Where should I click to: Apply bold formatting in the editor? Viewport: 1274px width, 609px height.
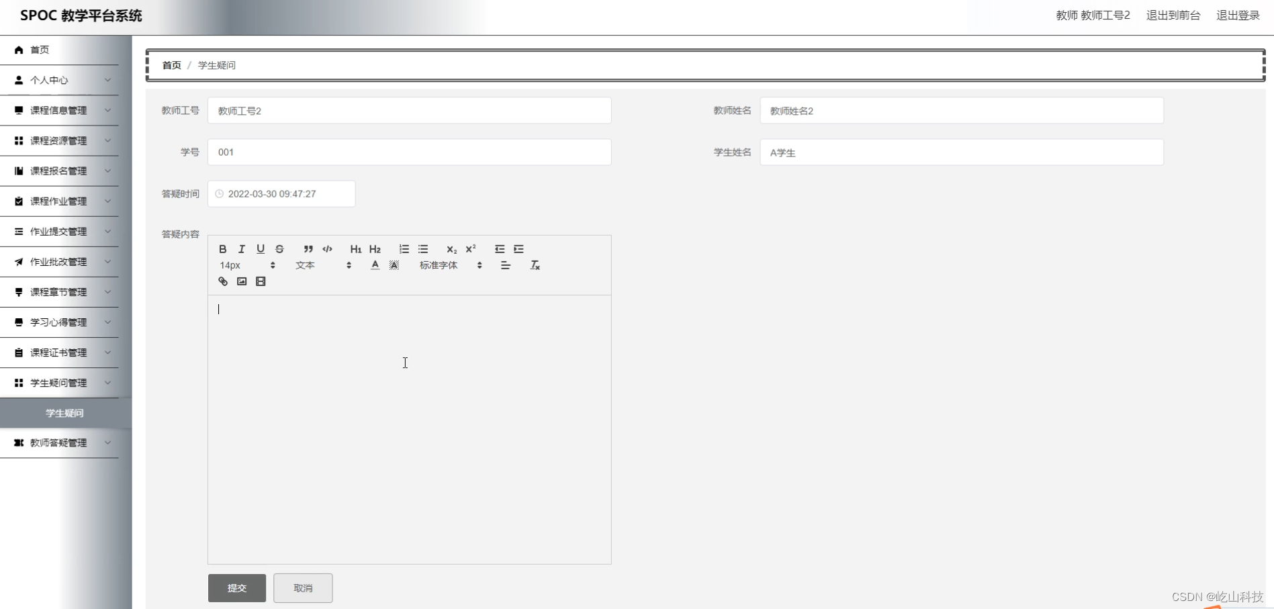222,249
